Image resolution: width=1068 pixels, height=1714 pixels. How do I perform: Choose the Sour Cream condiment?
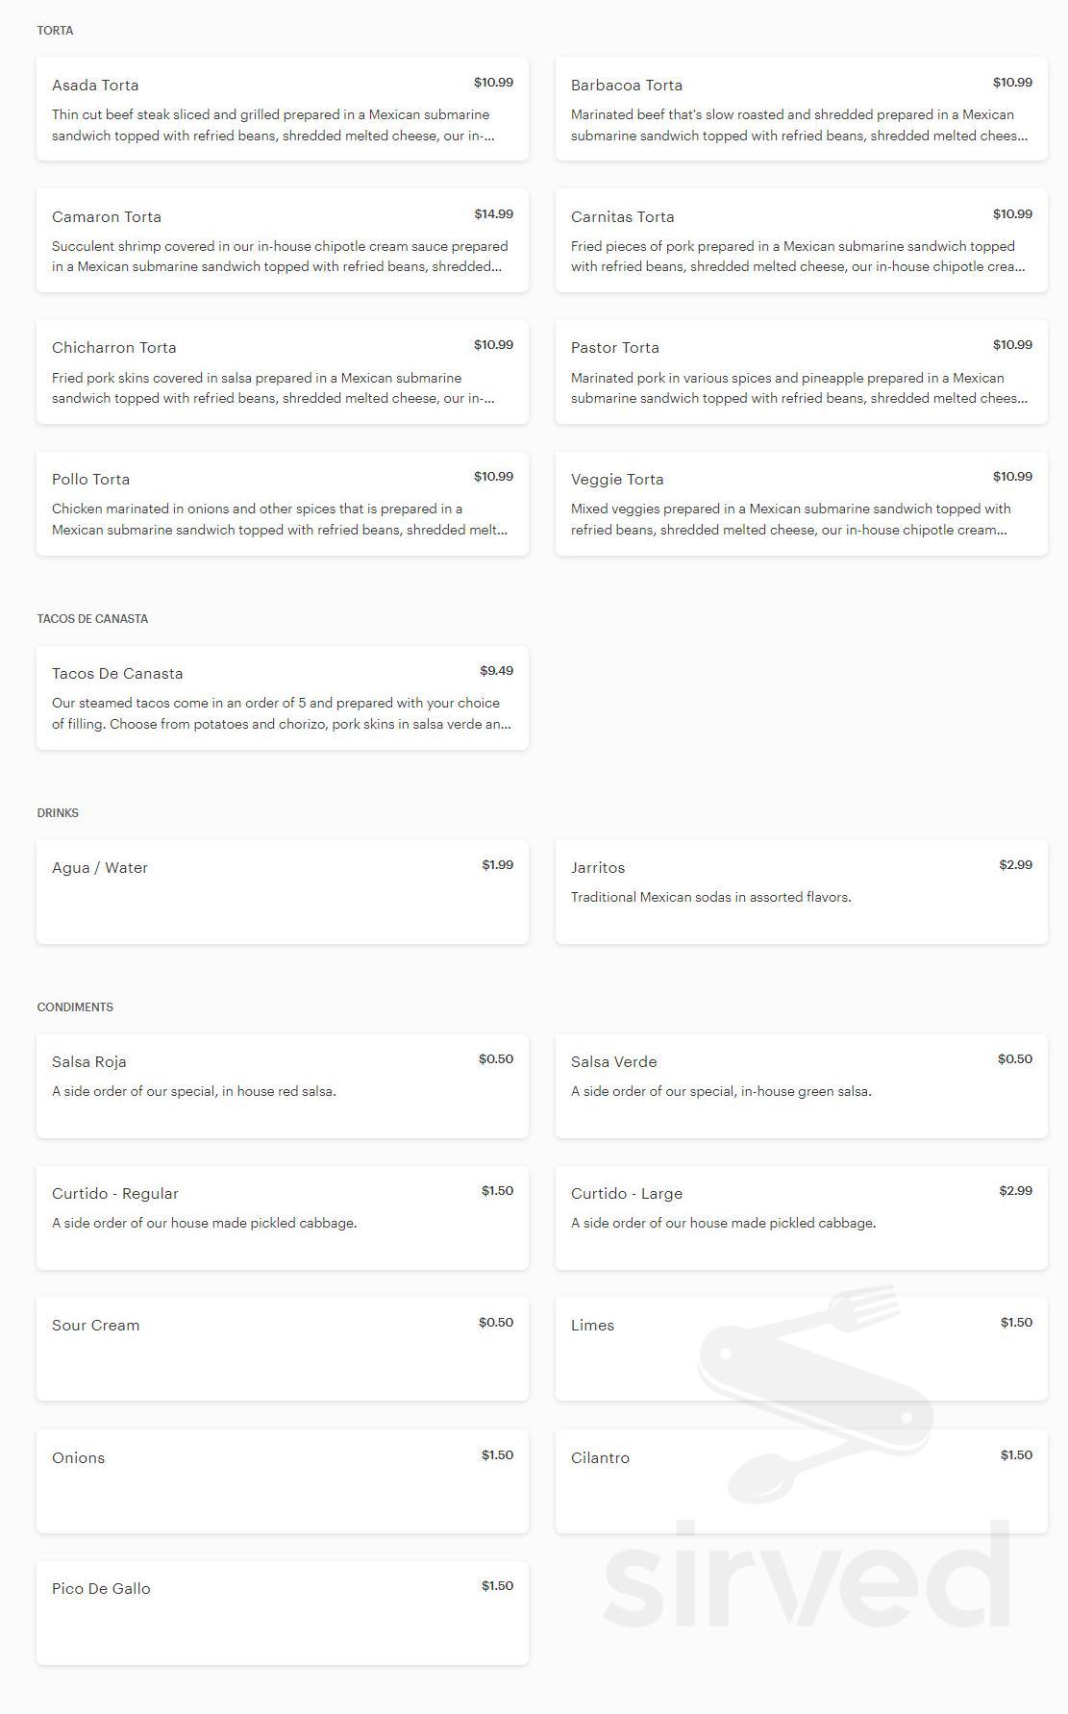(x=283, y=1349)
